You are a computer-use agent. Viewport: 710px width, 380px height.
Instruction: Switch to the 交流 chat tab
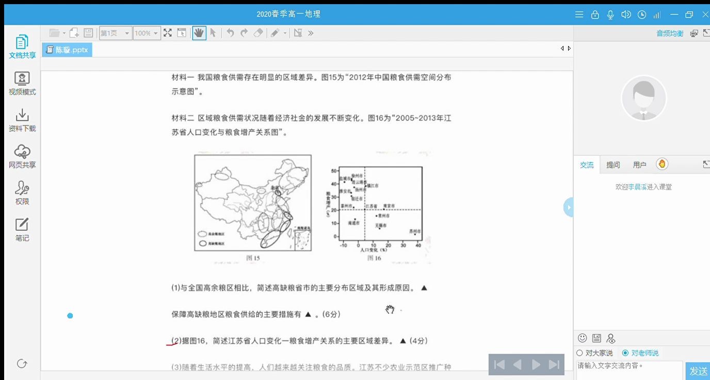[587, 165]
